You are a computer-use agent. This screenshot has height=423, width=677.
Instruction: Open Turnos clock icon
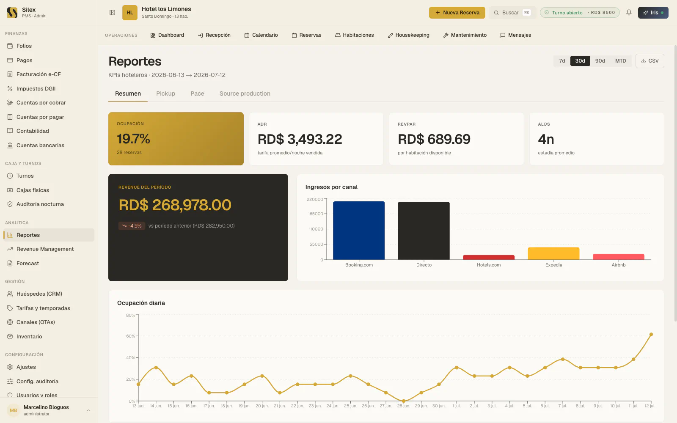(x=10, y=176)
